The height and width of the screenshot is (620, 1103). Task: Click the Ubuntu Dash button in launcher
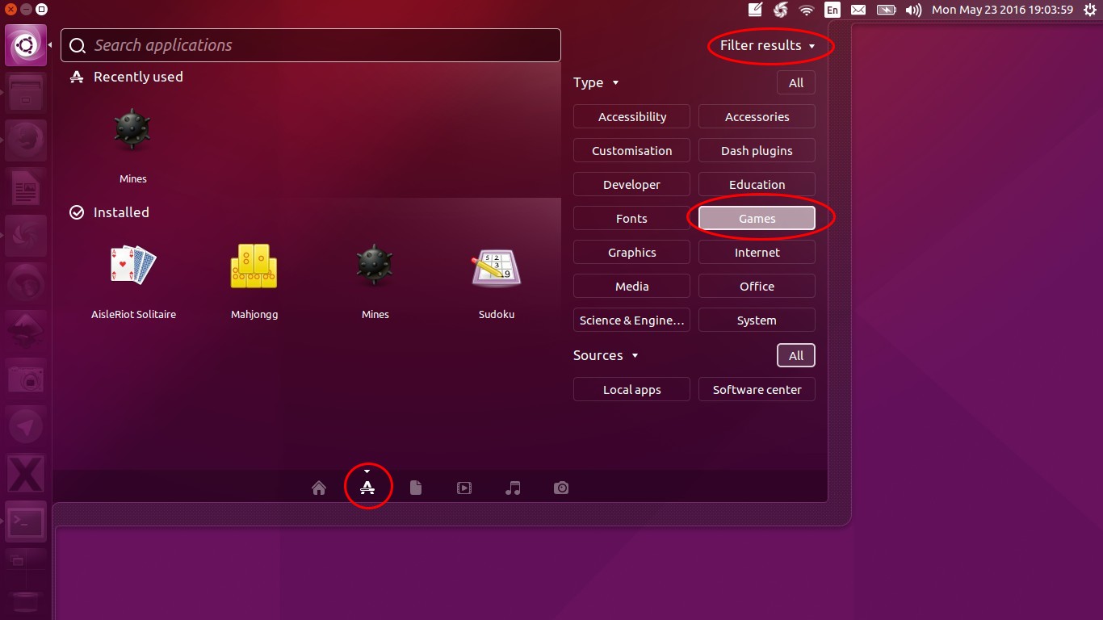click(x=26, y=45)
